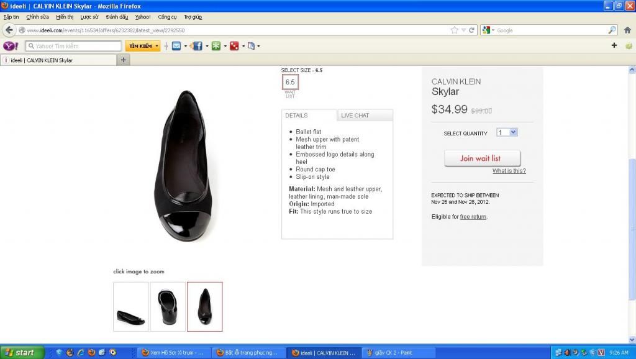
Task: Go back with the browser back arrow
Action: [x=9, y=30]
